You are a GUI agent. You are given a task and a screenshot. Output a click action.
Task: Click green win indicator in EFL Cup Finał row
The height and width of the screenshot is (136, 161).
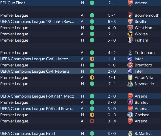[x=92, y=3]
